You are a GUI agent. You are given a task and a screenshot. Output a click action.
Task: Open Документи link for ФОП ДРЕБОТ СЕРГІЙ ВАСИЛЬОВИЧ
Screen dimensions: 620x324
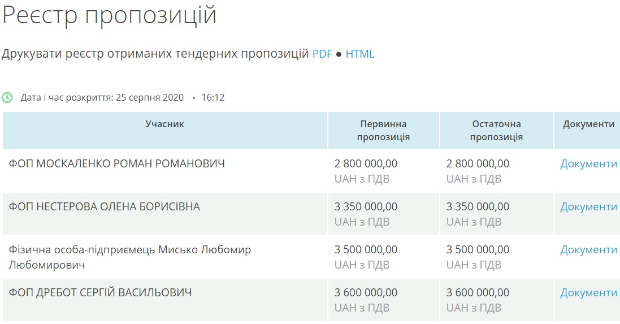coord(588,293)
